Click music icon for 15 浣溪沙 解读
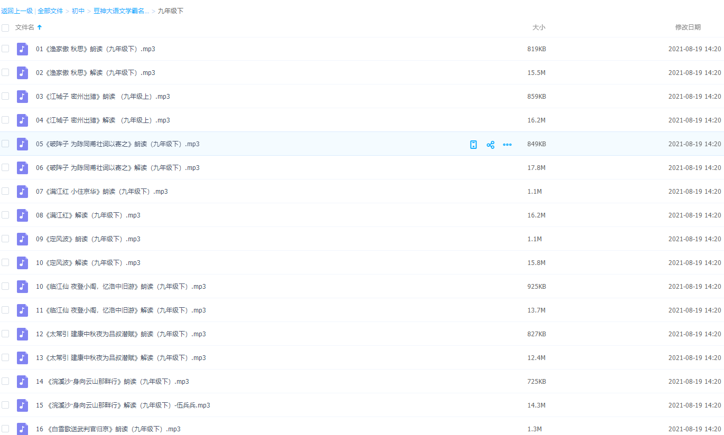Viewport: 724px width, 435px height. coord(22,405)
